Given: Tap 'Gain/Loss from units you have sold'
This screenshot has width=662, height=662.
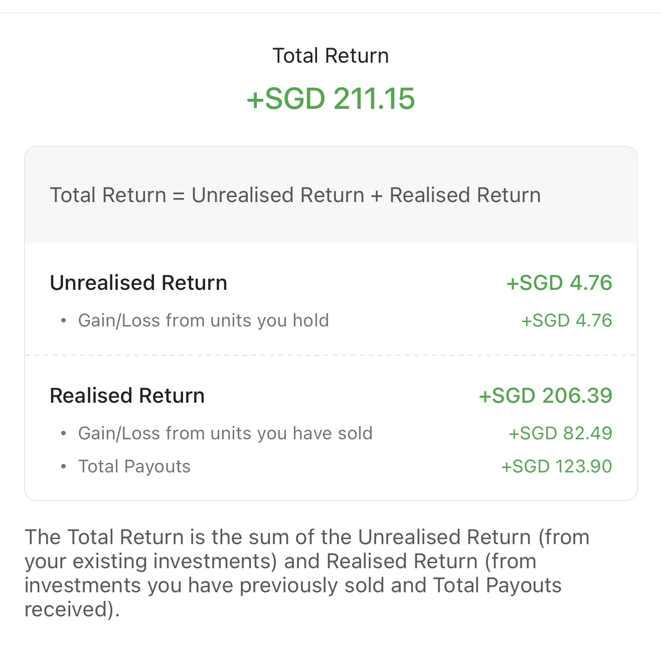Looking at the screenshot, I should tap(225, 433).
